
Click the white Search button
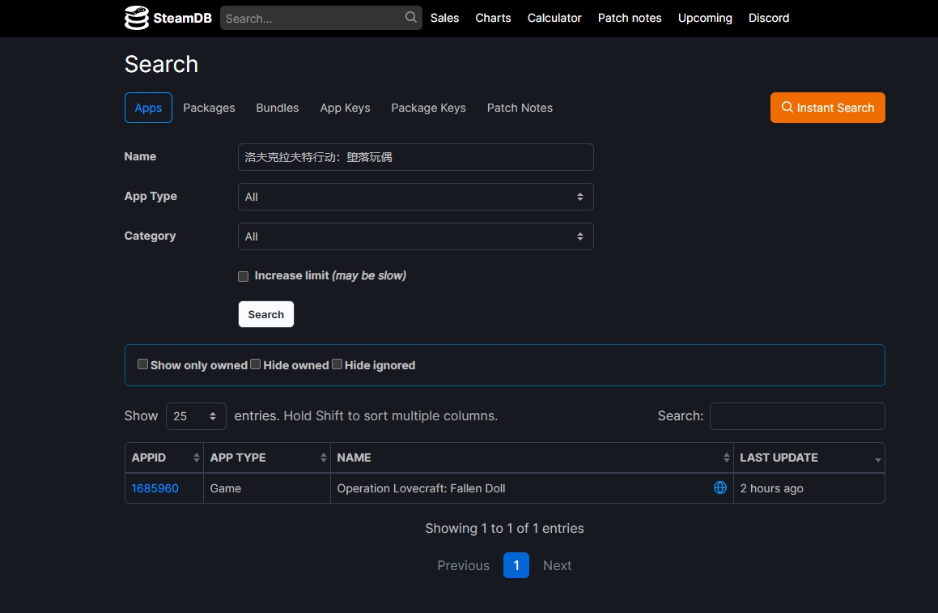266,314
